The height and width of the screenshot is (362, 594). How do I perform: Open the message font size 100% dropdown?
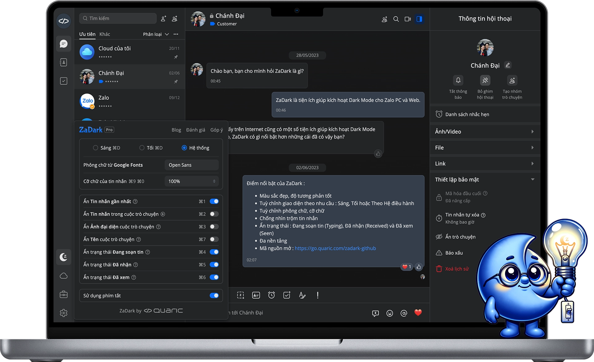192,181
